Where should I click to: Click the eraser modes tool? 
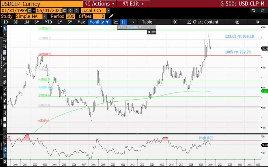(5, 138)
